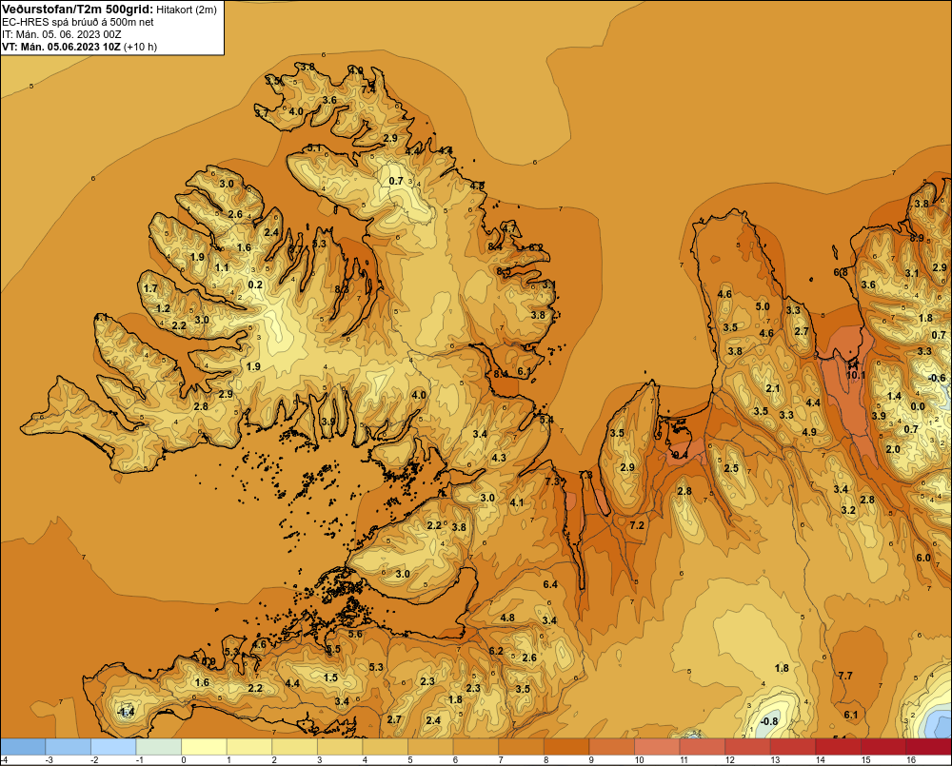
Task: Pick the legend color between 12 and 13
Action: click(x=747, y=746)
